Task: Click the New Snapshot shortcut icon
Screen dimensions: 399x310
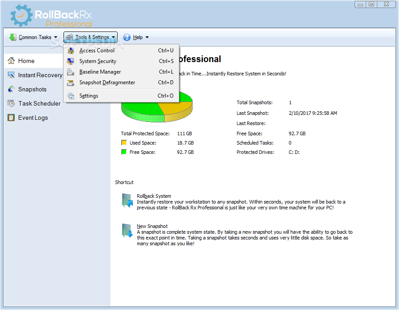Action: tap(127, 231)
